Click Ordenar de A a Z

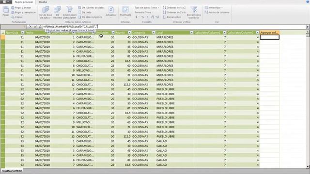pos(174,8)
